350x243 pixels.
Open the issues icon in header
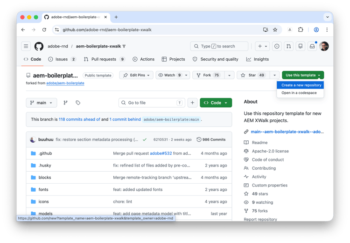[277, 46]
